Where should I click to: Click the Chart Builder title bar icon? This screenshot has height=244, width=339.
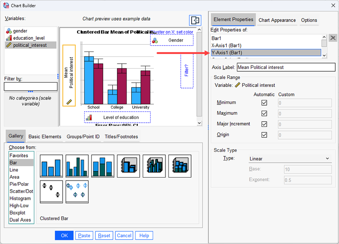tap(6, 6)
